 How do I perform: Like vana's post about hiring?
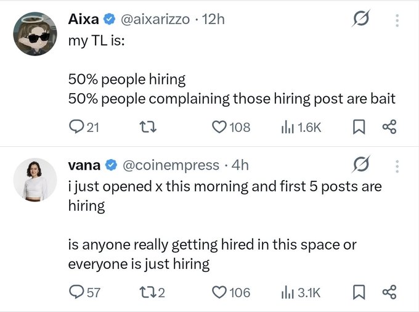click(x=219, y=292)
